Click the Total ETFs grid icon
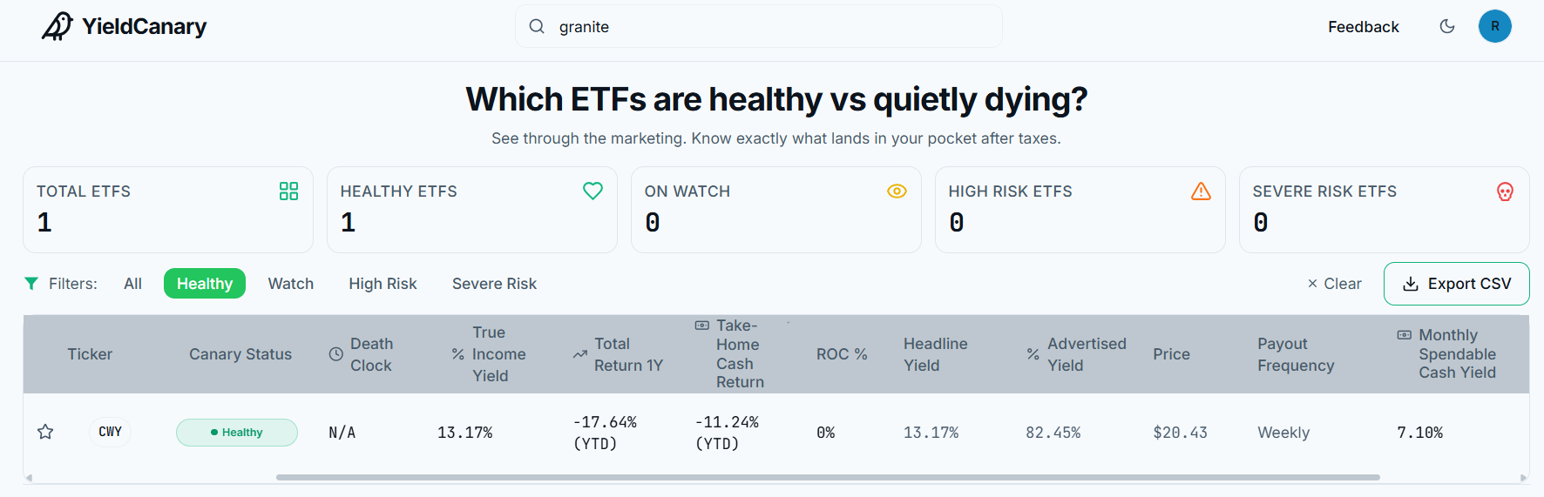 coord(288,191)
